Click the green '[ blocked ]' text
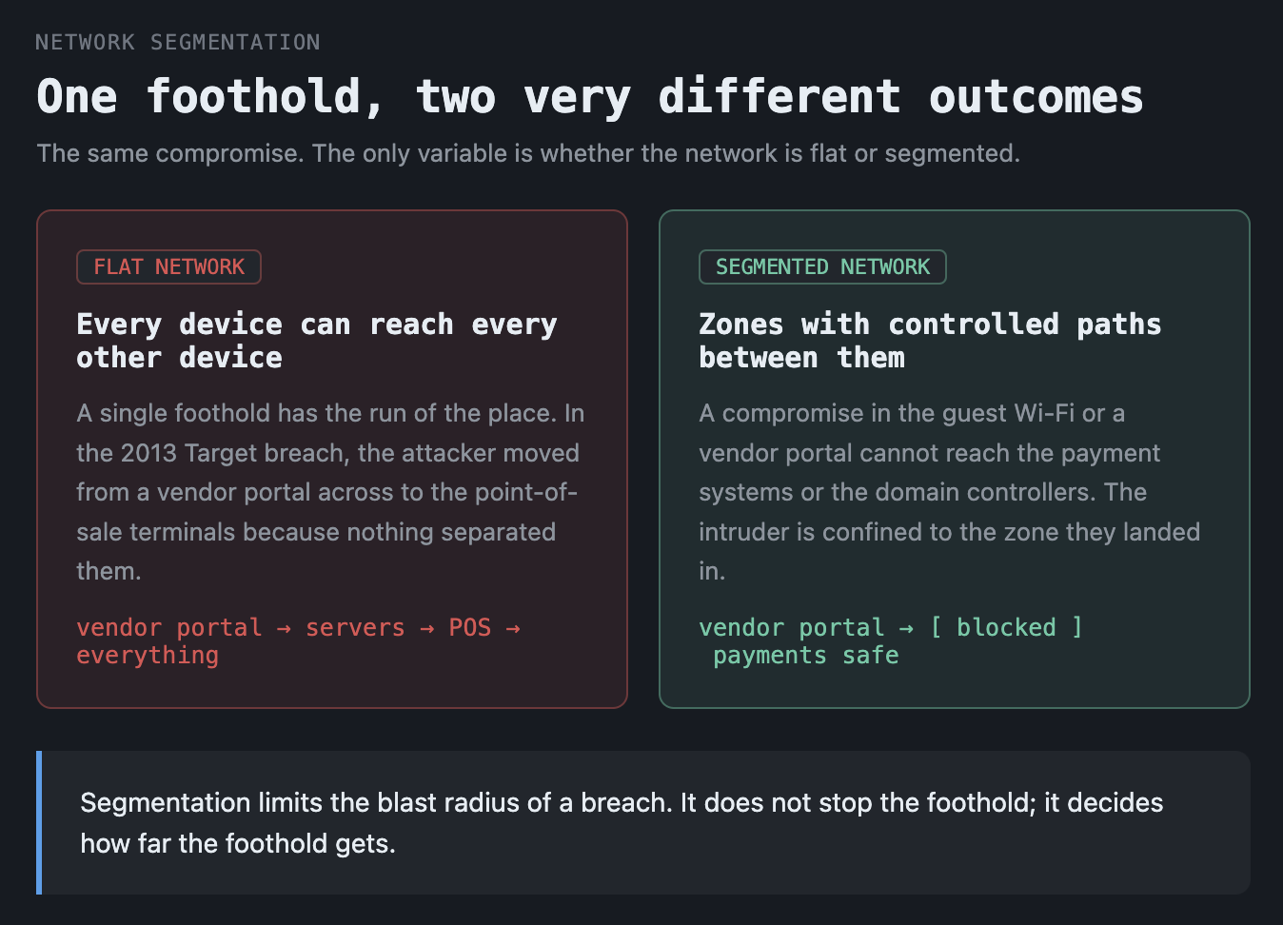Image resolution: width=1283 pixels, height=925 pixels. coord(1006,627)
